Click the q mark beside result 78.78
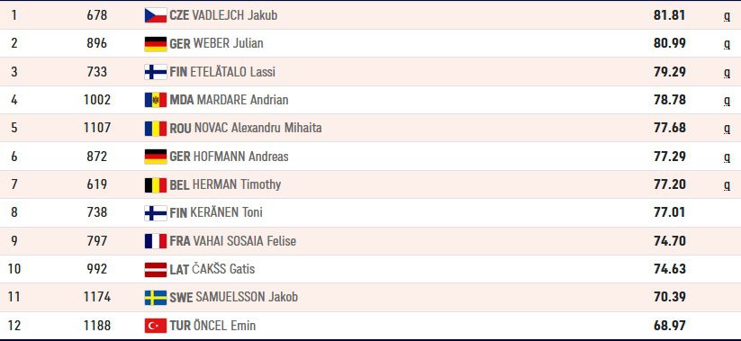Screen dimensions: 741x341 tap(727, 101)
